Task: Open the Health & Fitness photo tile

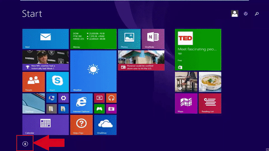Action: click(186, 82)
